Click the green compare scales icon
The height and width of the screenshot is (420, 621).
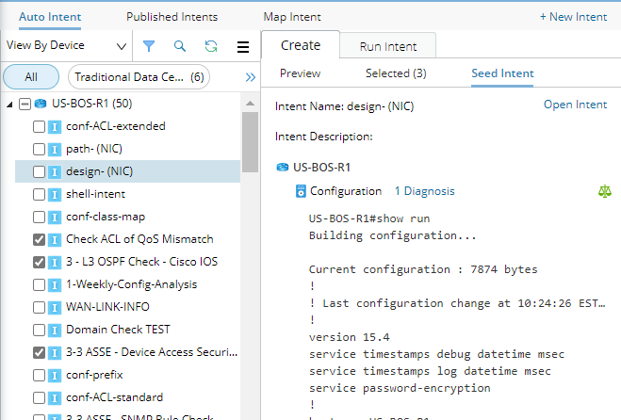pyautogui.click(x=604, y=191)
